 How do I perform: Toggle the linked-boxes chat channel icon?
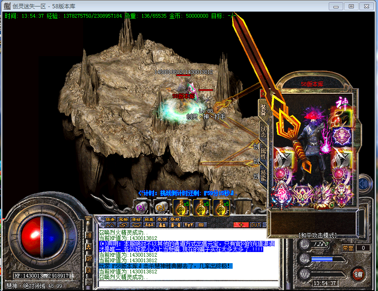(89, 259)
